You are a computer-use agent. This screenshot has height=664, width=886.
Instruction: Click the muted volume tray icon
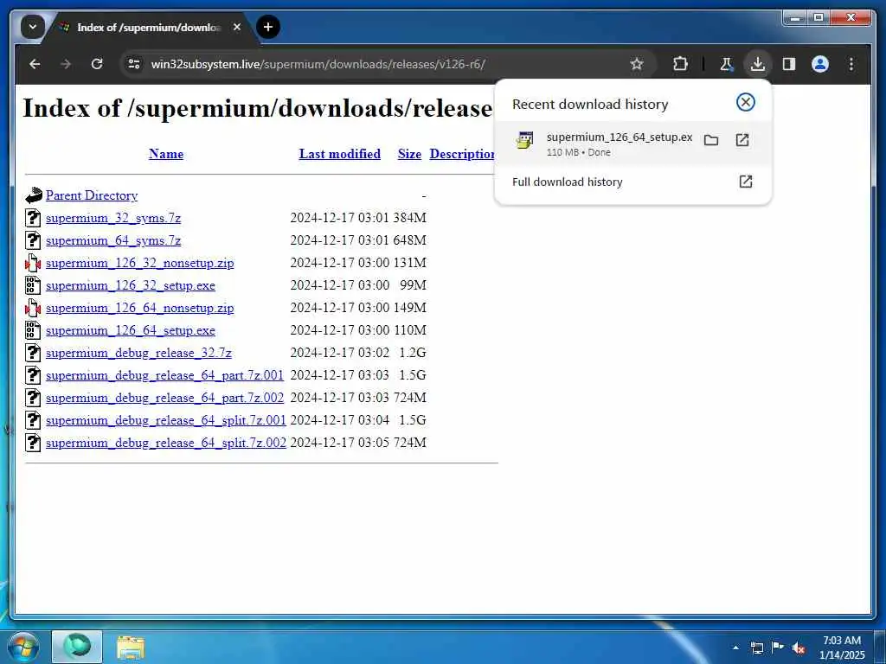click(x=799, y=648)
